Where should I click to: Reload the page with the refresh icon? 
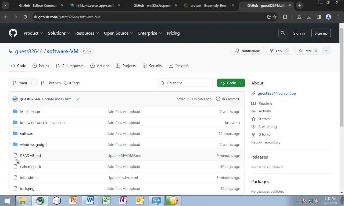click(x=25, y=17)
